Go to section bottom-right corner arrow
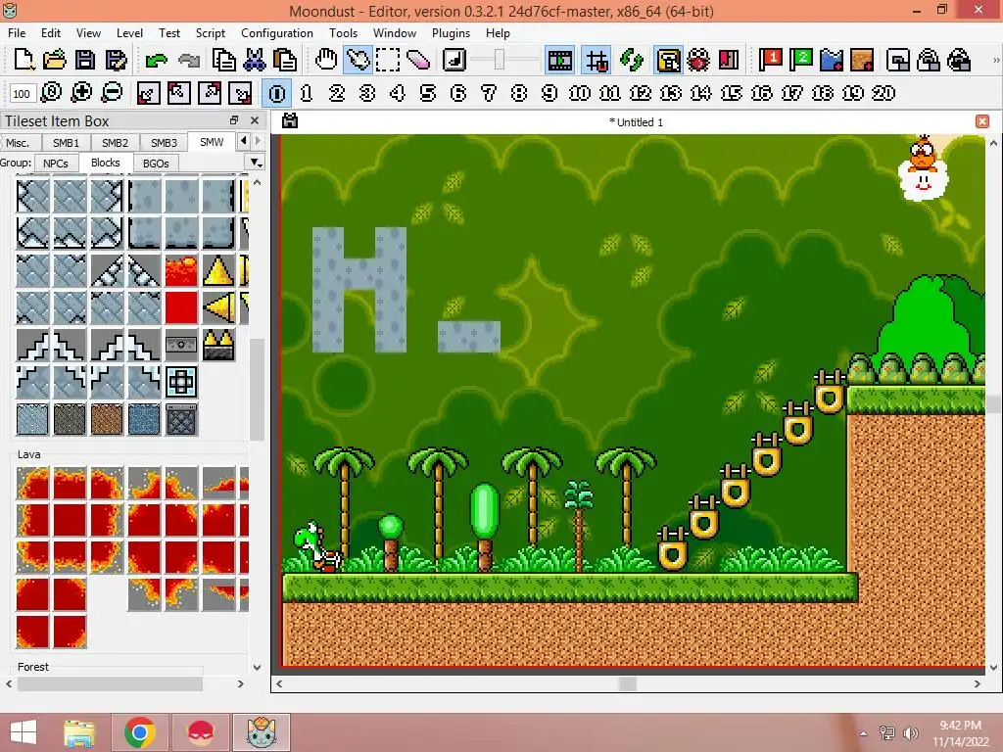 click(240, 93)
